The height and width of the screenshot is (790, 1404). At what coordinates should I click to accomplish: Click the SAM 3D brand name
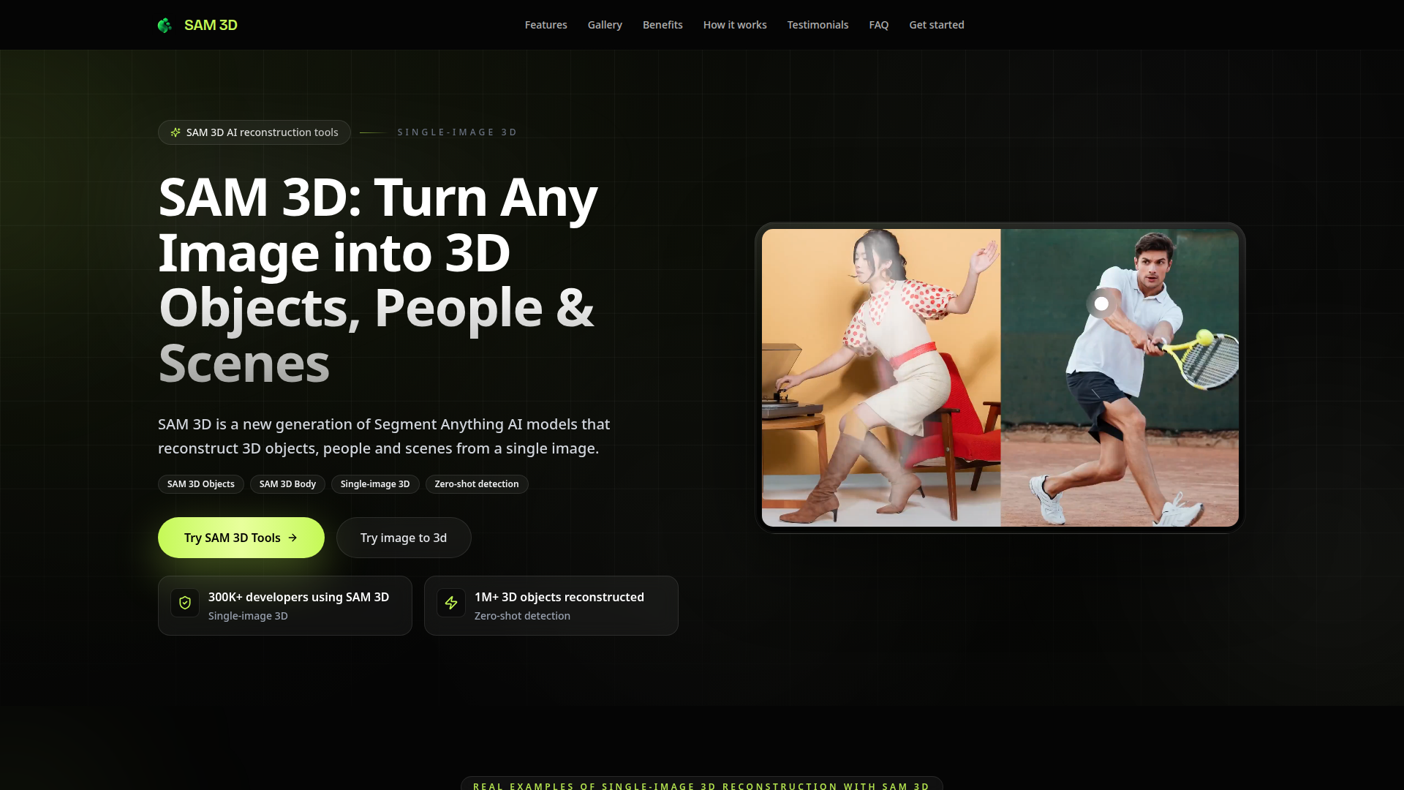click(211, 25)
